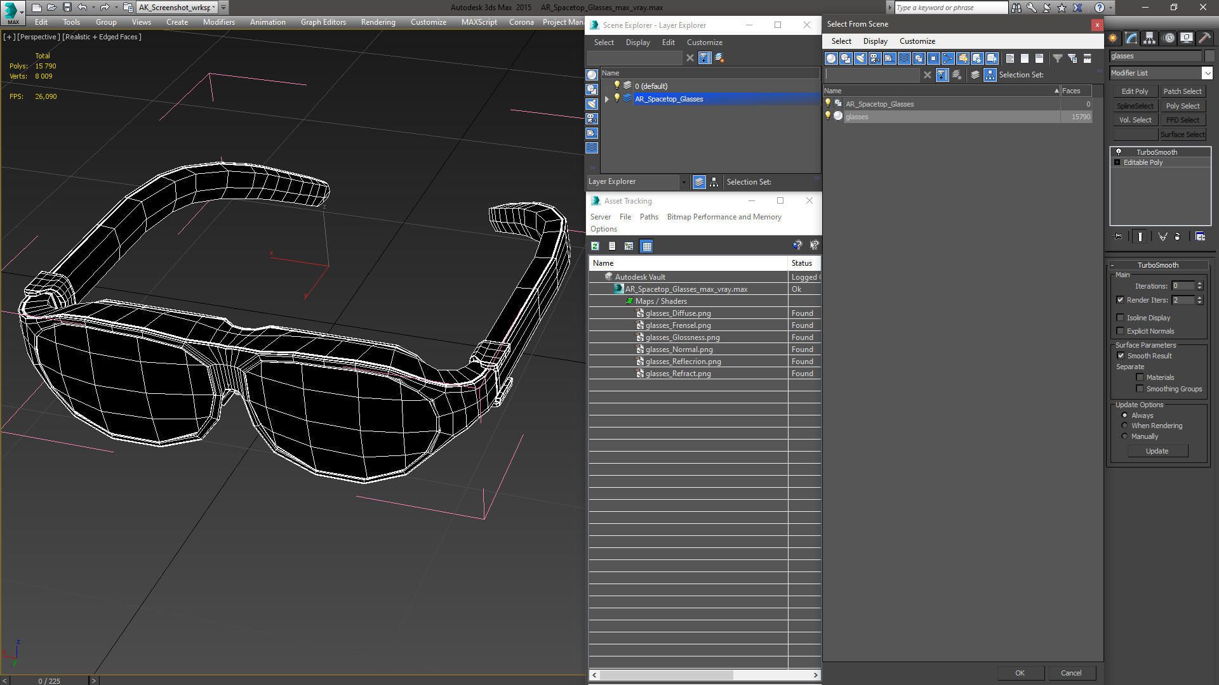Toggle Display Cameras filter in Layer Explorer sidebar
The width and height of the screenshot is (1219, 685).
(x=592, y=119)
